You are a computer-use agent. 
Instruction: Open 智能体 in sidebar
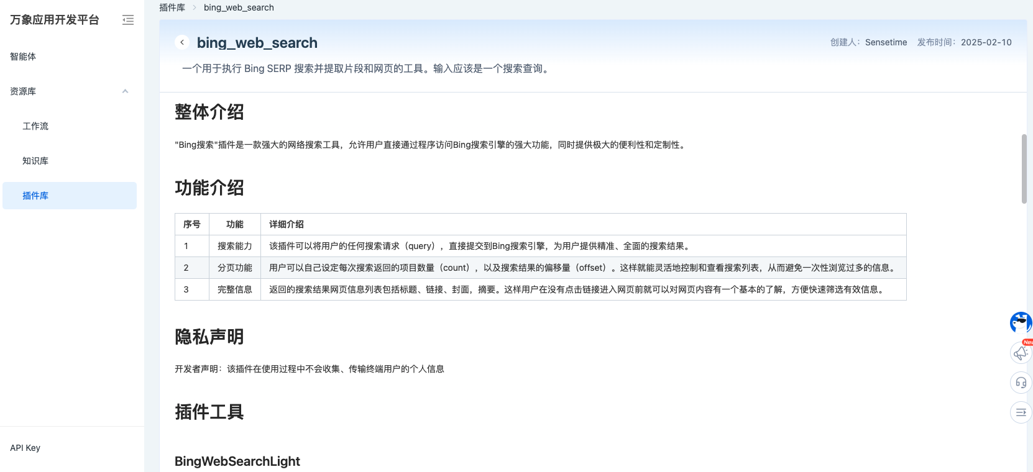pos(23,57)
